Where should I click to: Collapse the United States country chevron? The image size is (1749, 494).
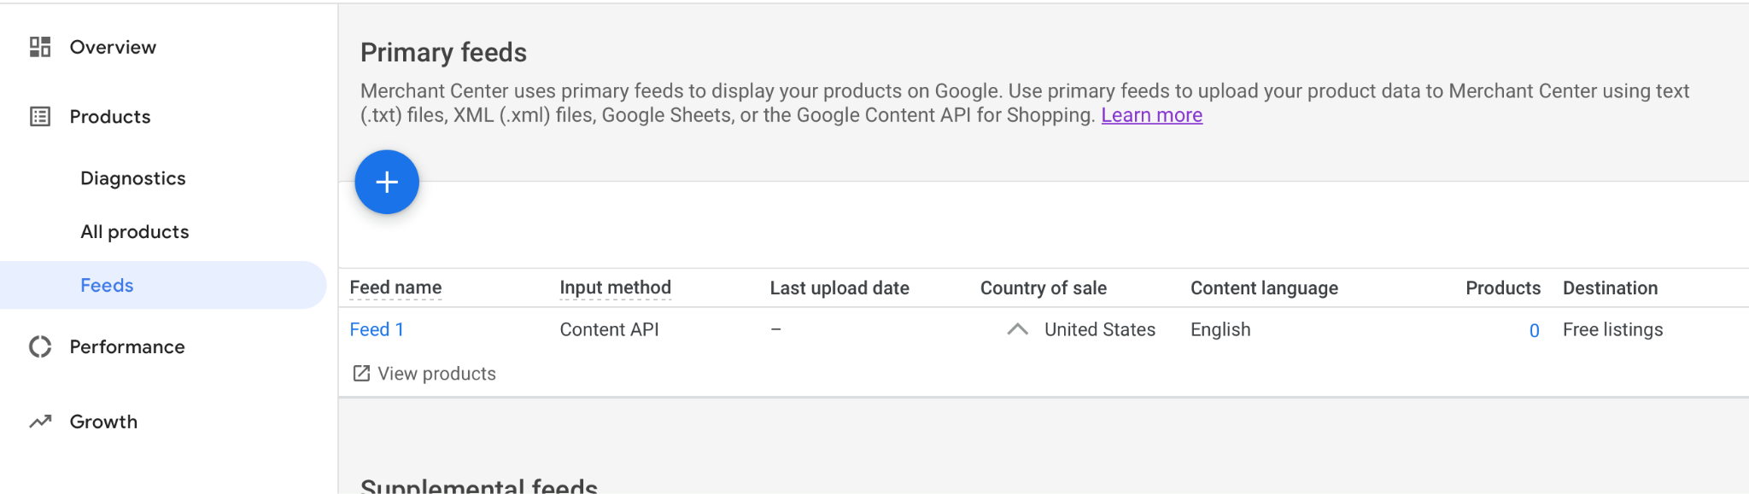pos(1017,329)
